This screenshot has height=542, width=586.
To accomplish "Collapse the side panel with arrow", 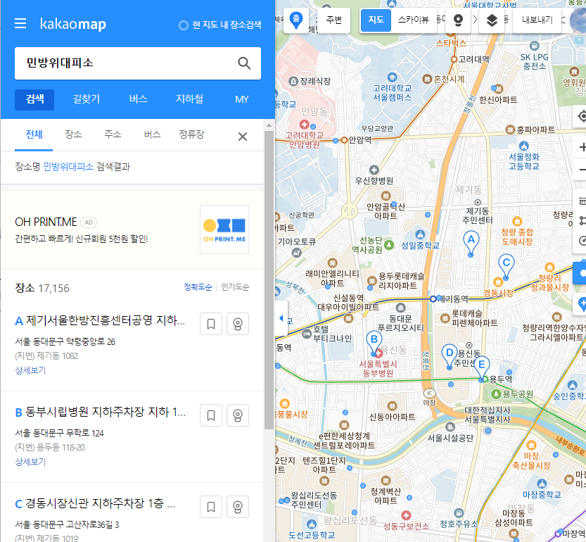I will [281, 318].
